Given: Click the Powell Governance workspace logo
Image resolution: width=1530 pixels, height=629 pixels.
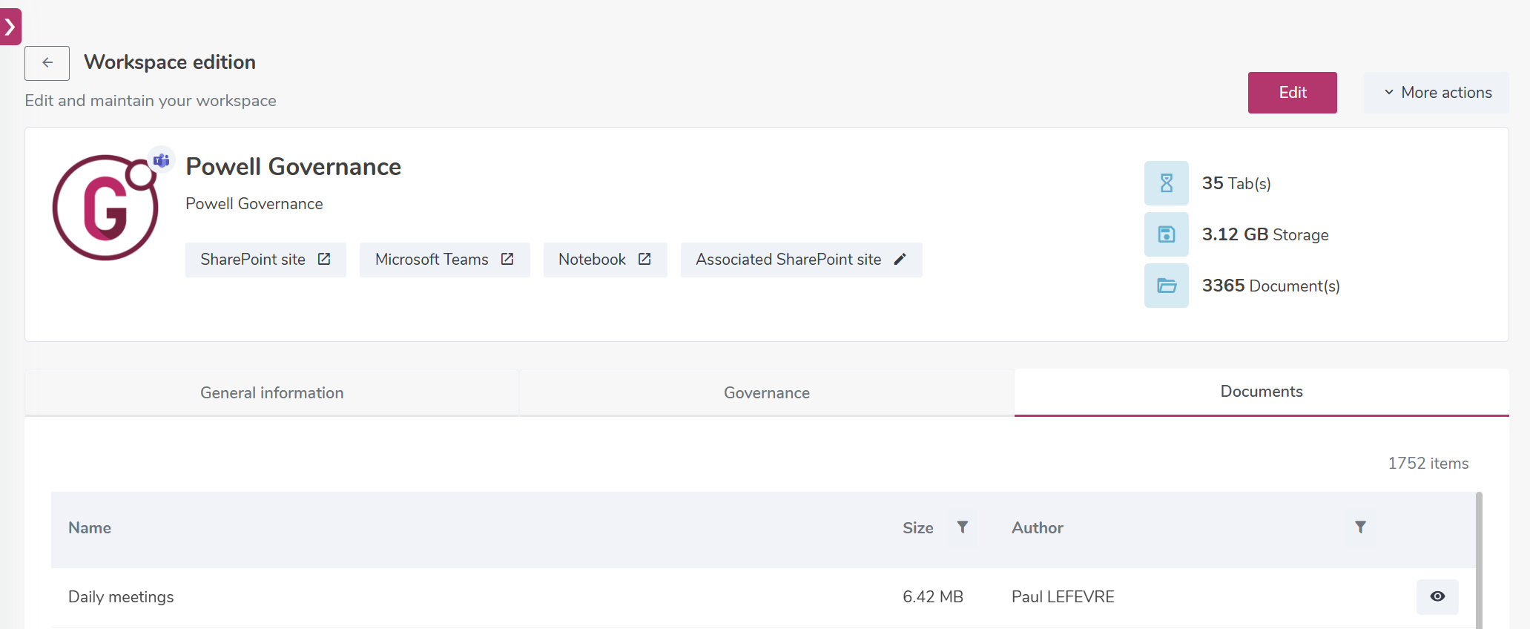Looking at the screenshot, I should click(105, 208).
